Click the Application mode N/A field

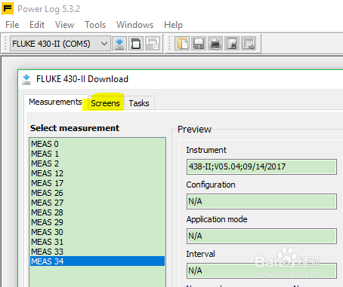click(x=261, y=236)
